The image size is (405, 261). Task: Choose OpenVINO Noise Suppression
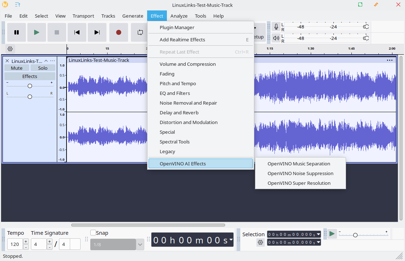click(300, 174)
